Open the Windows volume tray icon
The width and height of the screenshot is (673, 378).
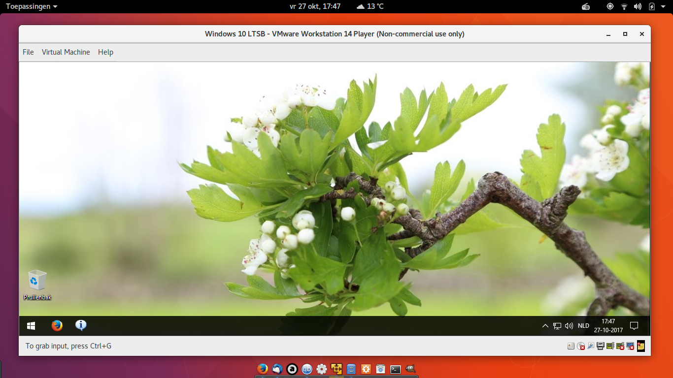(x=569, y=325)
